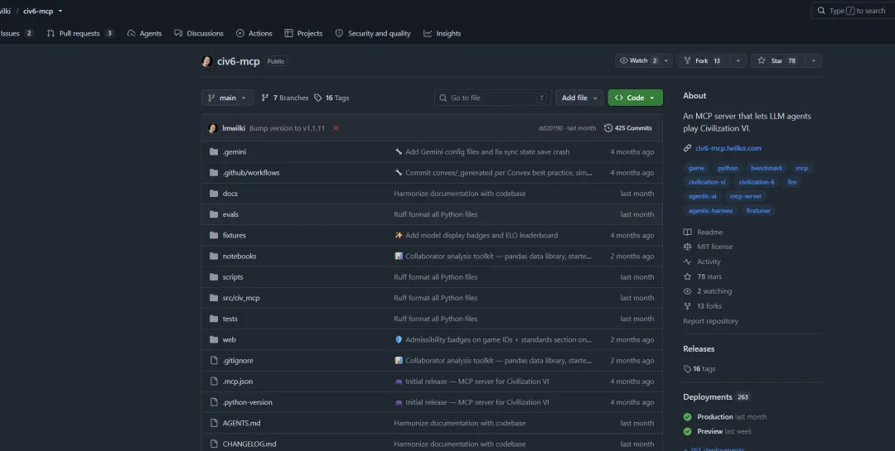Click the .mcp.json file icon
This screenshot has width=895, height=451.
(214, 381)
